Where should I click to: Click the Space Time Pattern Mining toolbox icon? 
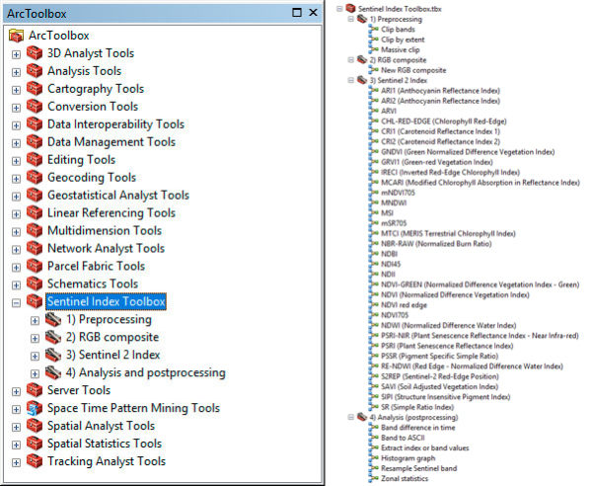35,408
